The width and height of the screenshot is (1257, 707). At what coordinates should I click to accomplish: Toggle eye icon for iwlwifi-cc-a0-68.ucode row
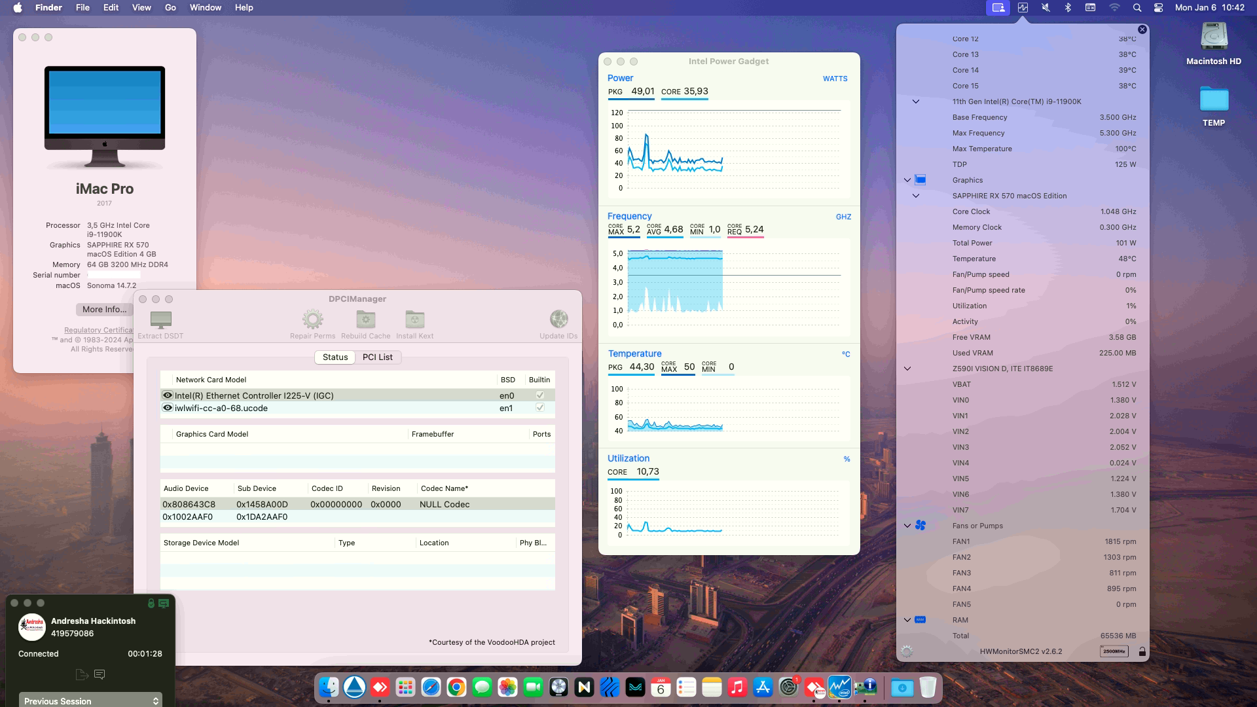[x=168, y=408]
